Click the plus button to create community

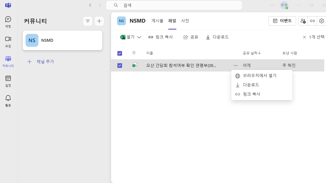click(99, 21)
